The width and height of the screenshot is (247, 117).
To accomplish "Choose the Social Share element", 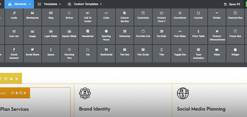I will [x=32, y=54].
